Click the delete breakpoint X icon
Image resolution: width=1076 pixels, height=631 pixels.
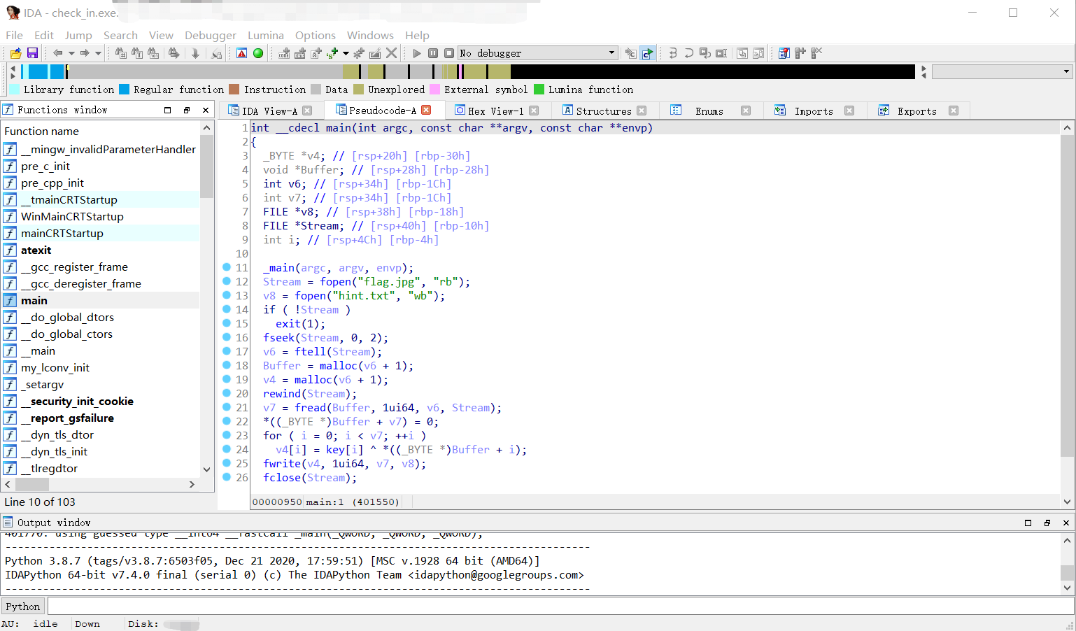coord(816,53)
